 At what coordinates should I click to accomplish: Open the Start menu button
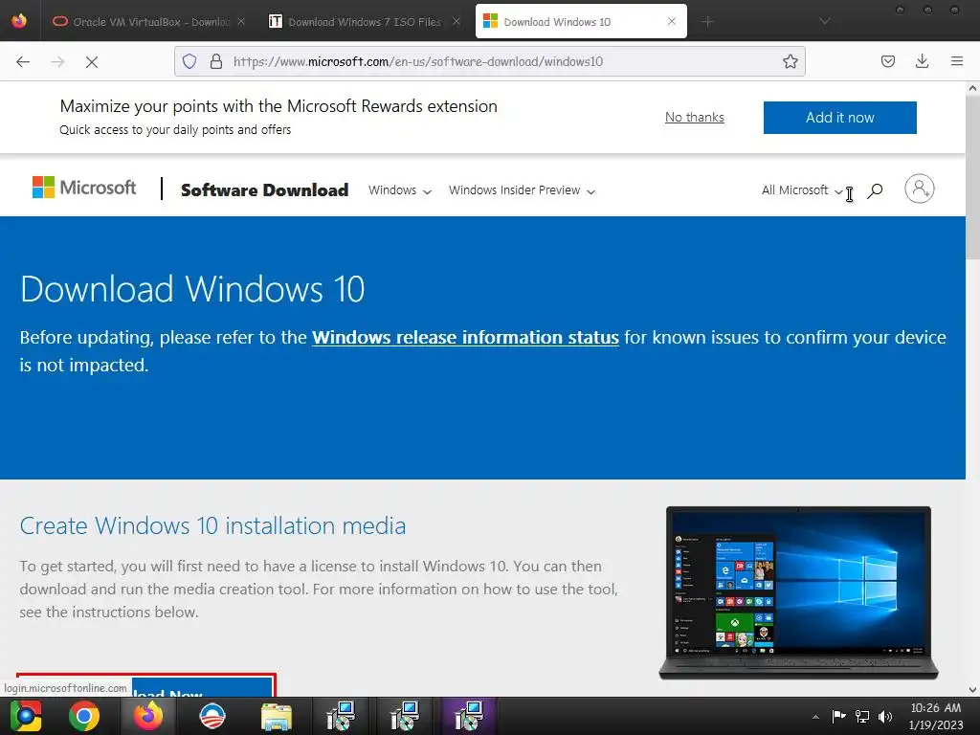[24, 716]
